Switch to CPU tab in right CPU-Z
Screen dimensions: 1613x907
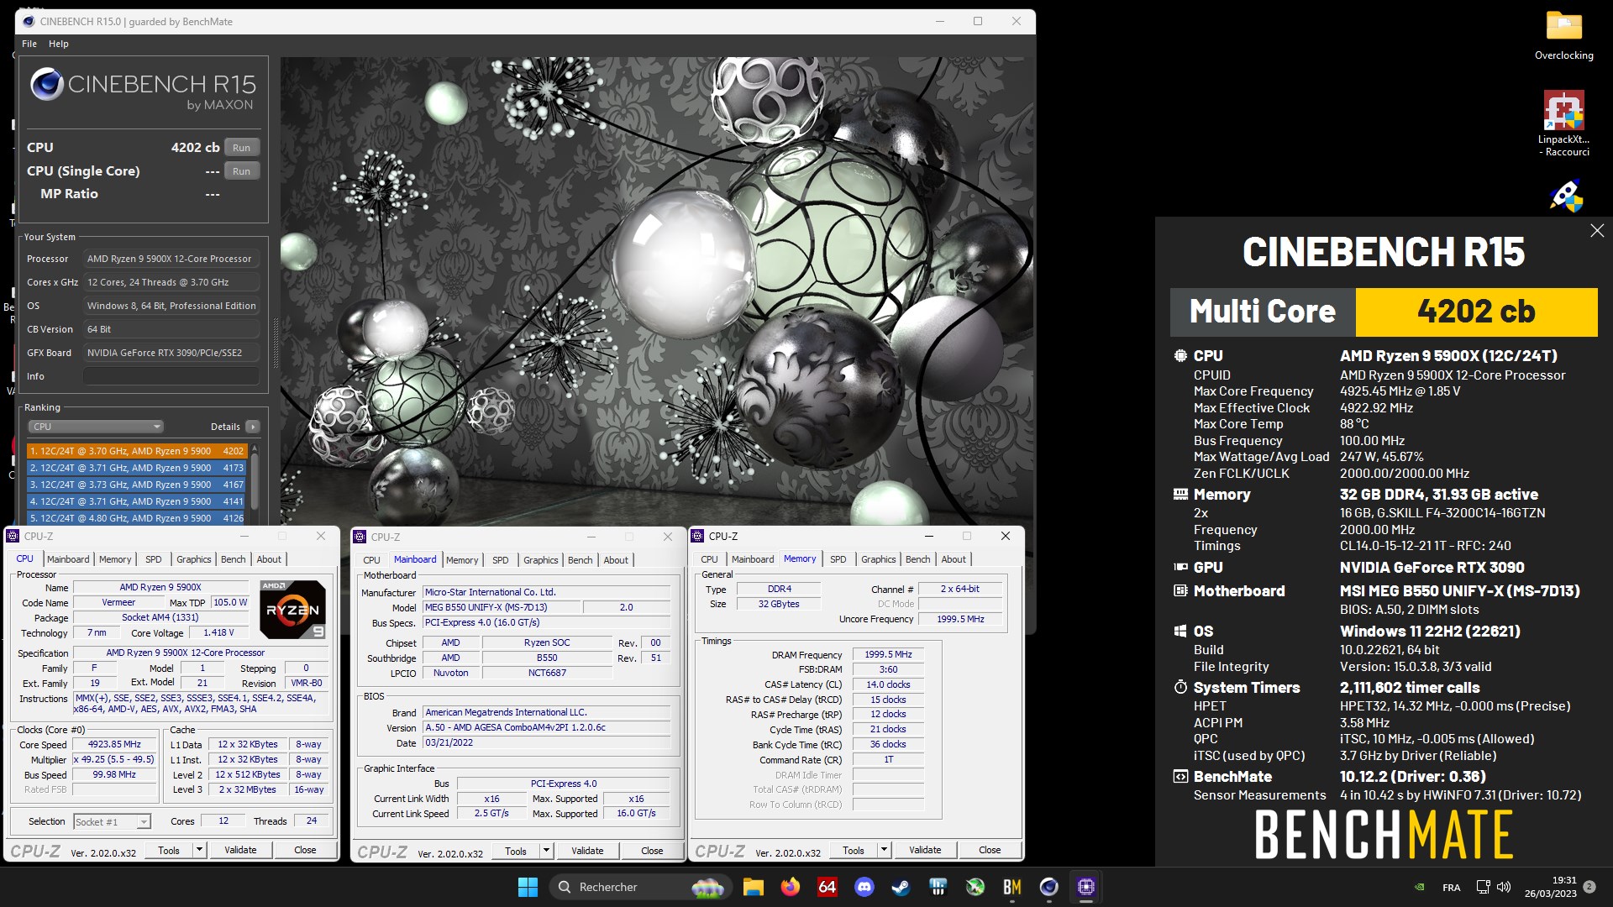click(709, 559)
